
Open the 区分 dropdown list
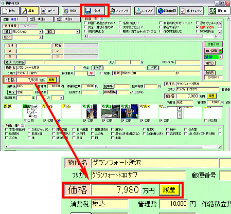[41, 37]
